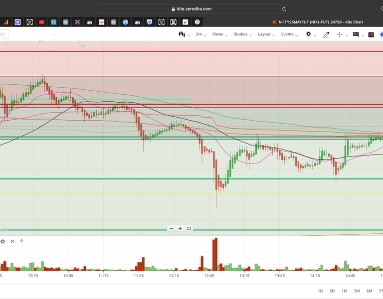Viewport: 383px width, 299px height.
Task: Select the 3M range
Action: (x=357, y=291)
